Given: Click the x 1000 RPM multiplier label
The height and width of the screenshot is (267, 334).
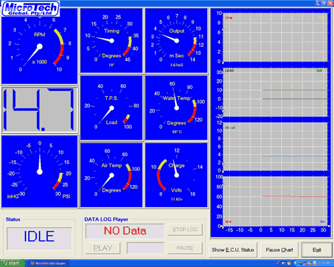Looking at the screenshot, I should pyautogui.click(x=39, y=62).
